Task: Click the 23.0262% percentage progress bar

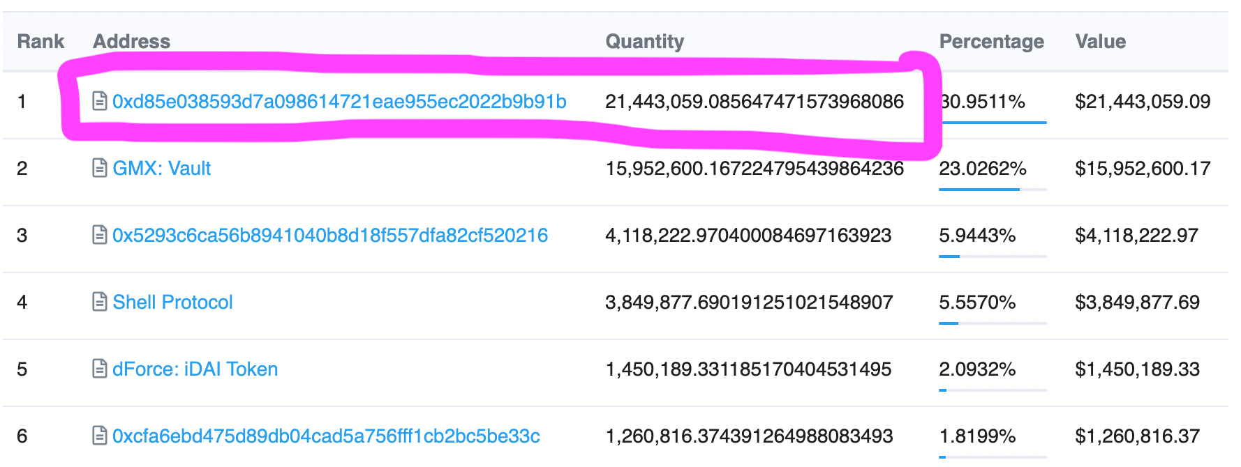Action: coord(992,189)
